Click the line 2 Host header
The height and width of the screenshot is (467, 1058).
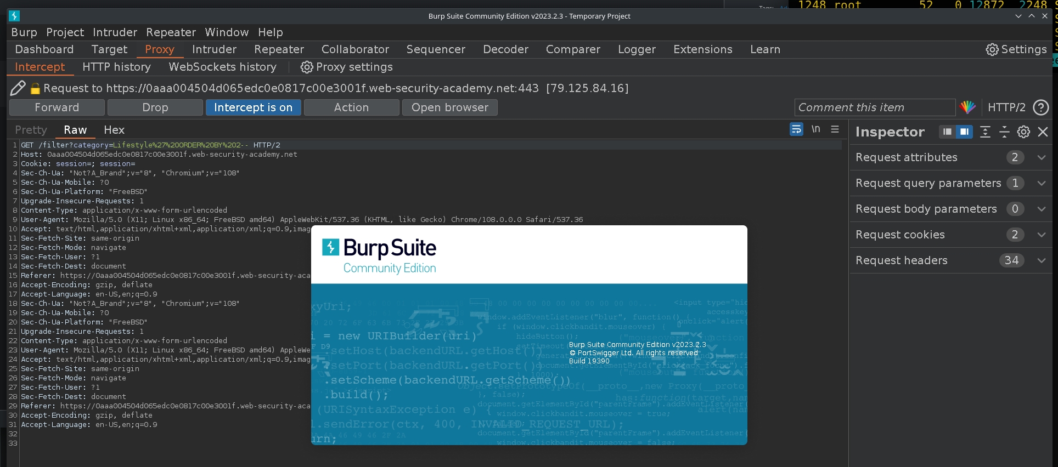click(x=159, y=155)
